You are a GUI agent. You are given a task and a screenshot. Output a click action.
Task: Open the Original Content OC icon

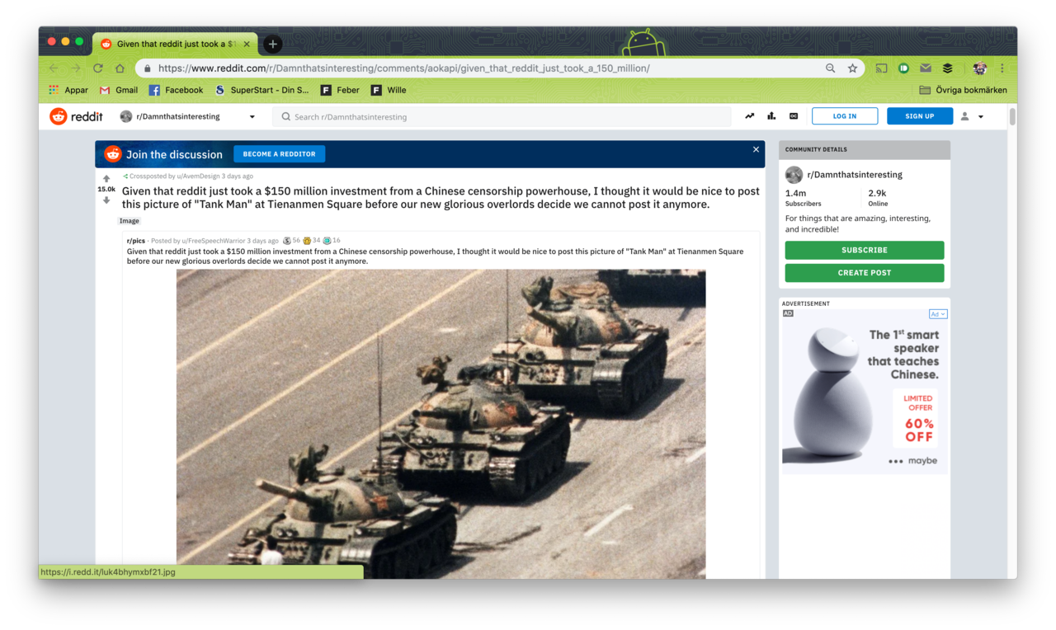pos(794,116)
